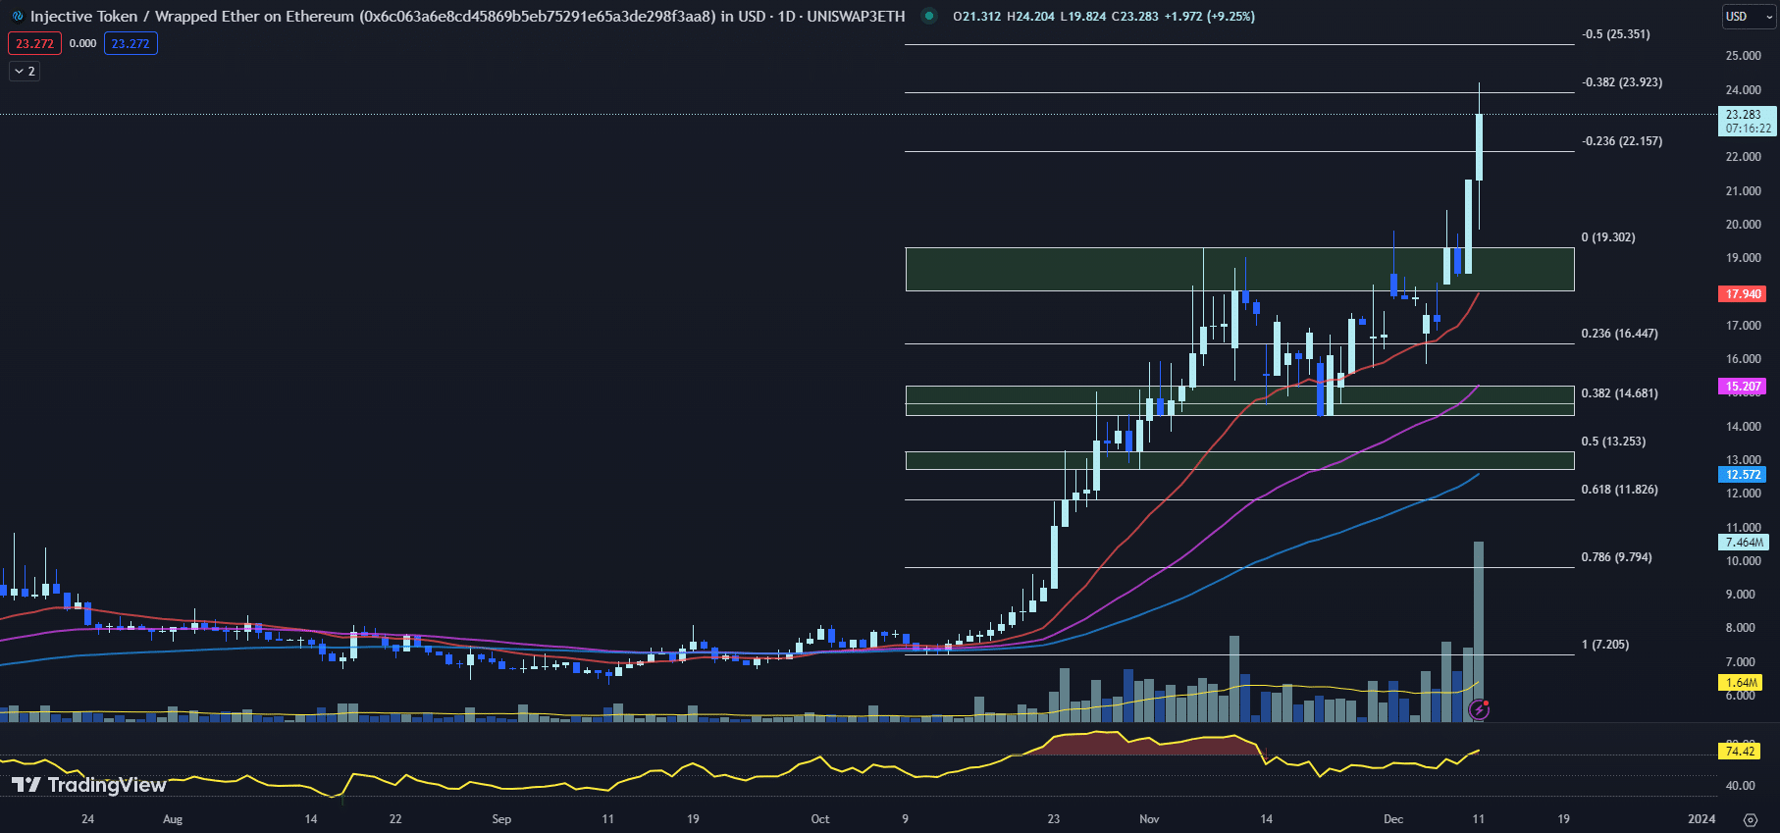Click the Nov marker on the time axis
This screenshot has width=1780, height=833.
(1149, 819)
